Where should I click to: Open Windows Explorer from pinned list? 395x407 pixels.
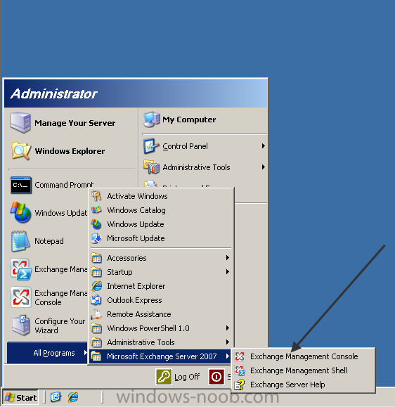70,151
